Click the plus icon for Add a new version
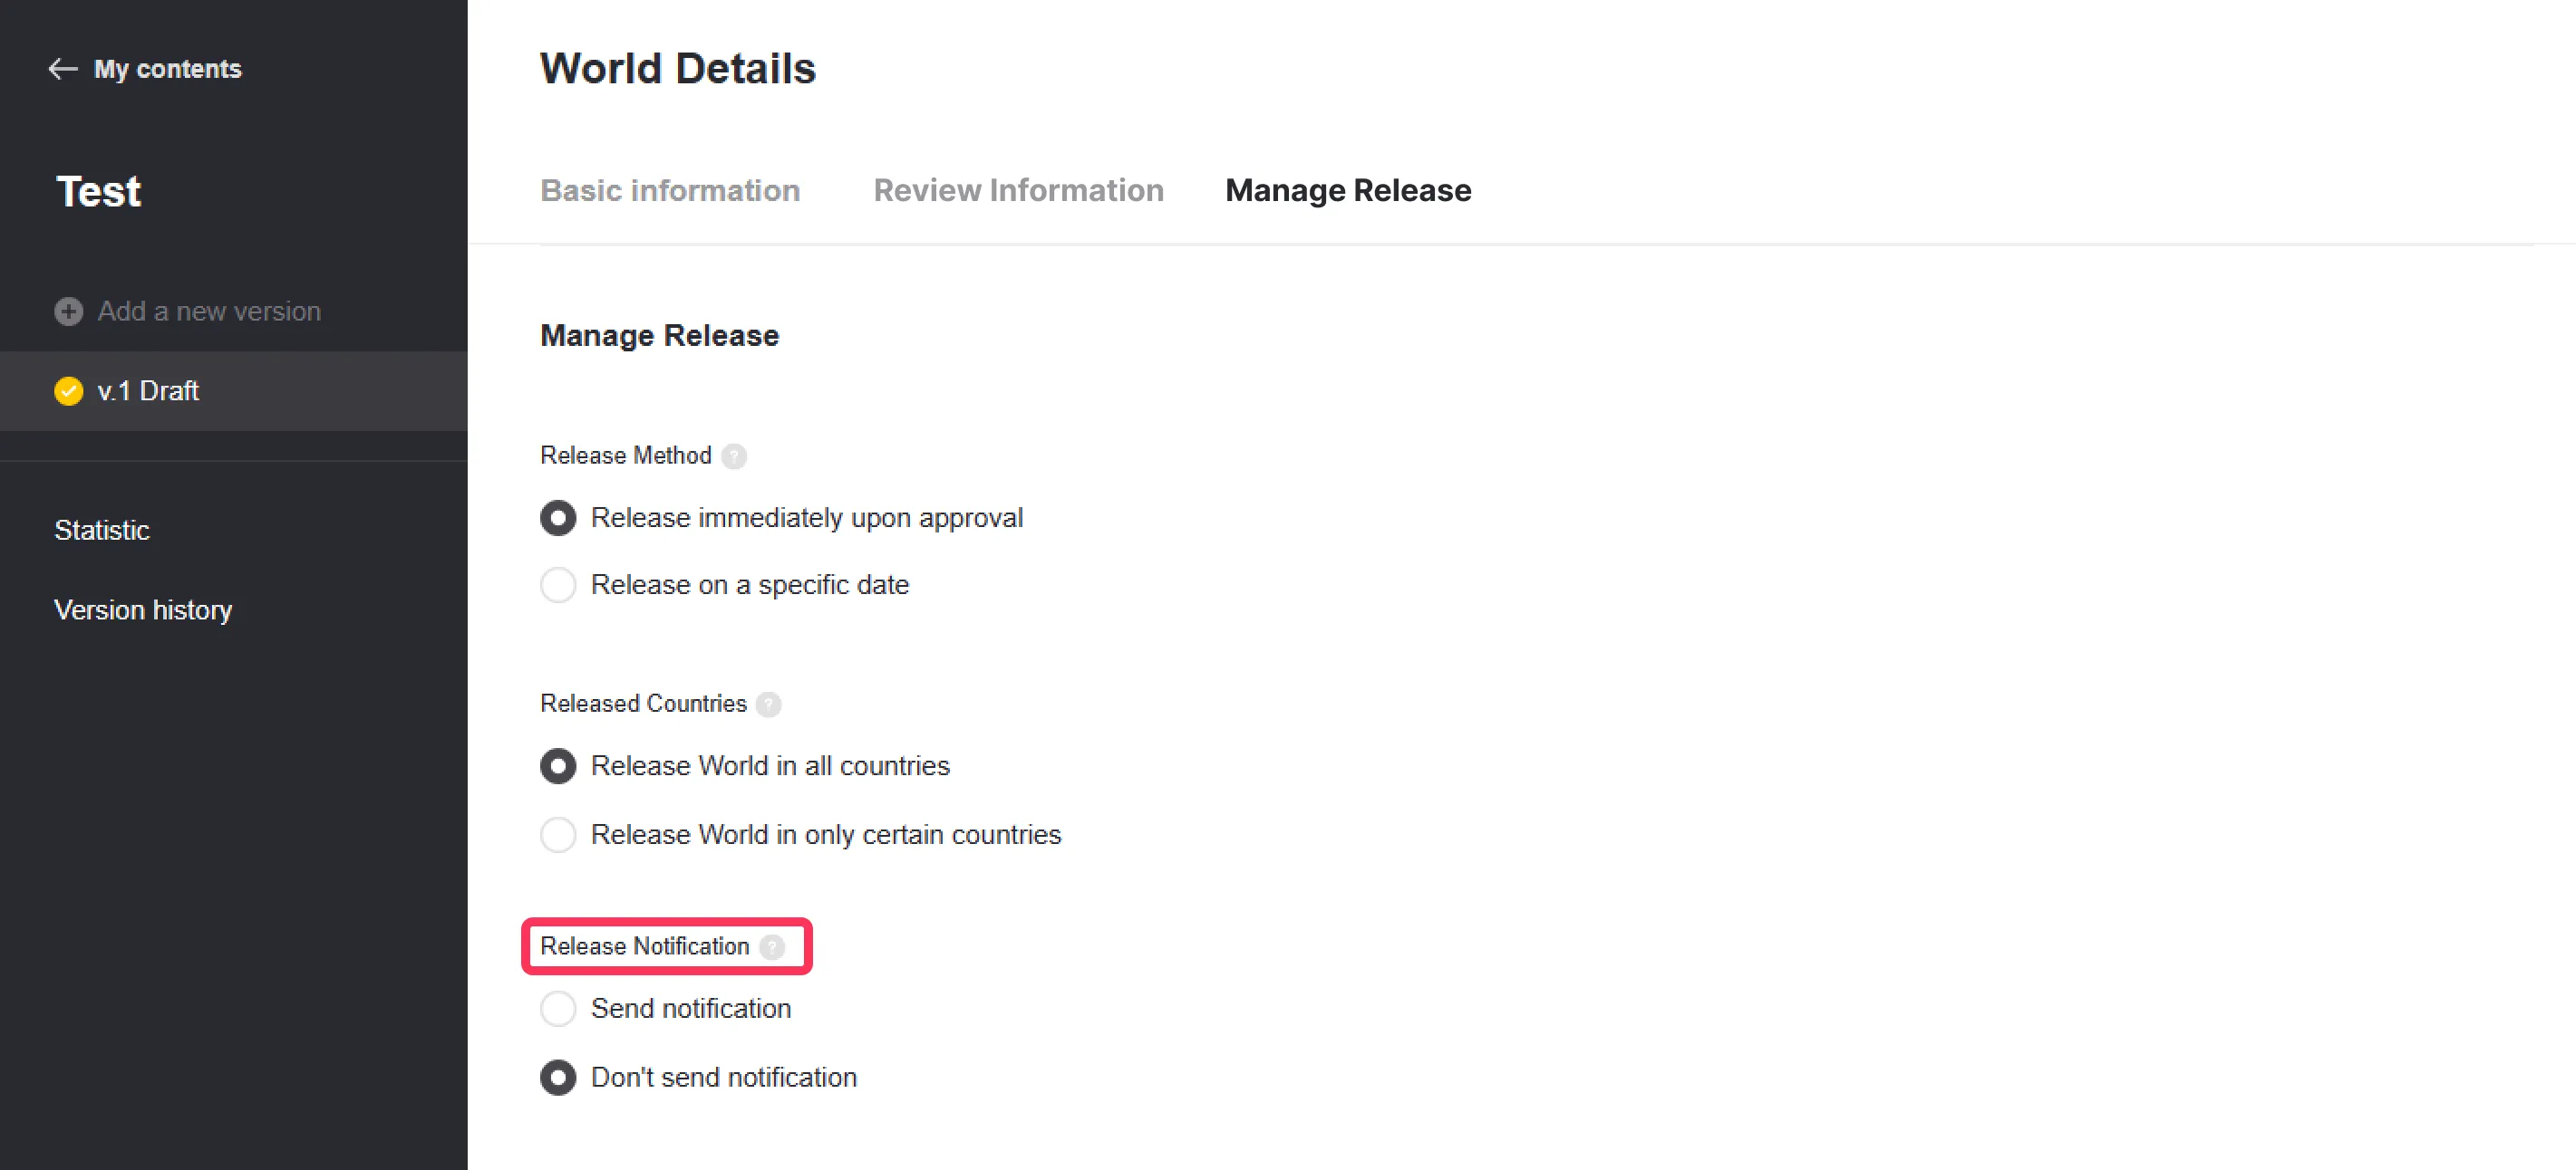2576x1170 pixels. tap(69, 312)
